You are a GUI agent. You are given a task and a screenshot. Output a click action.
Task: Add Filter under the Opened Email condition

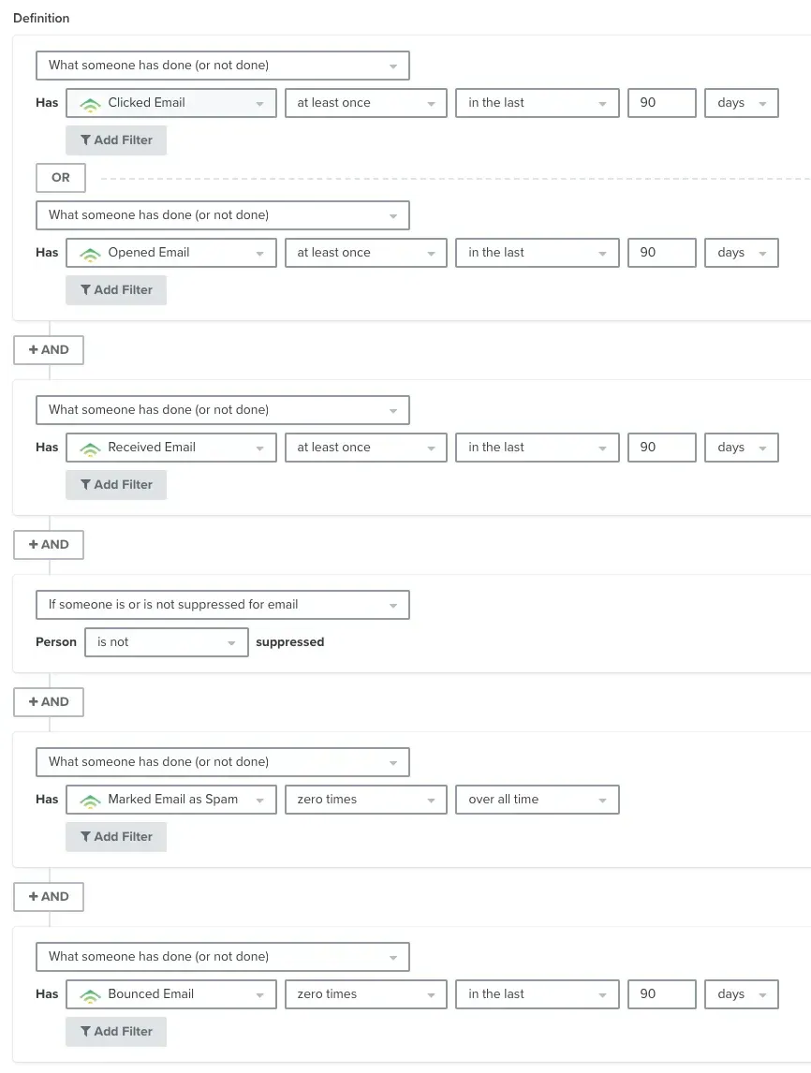[x=116, y=290]
